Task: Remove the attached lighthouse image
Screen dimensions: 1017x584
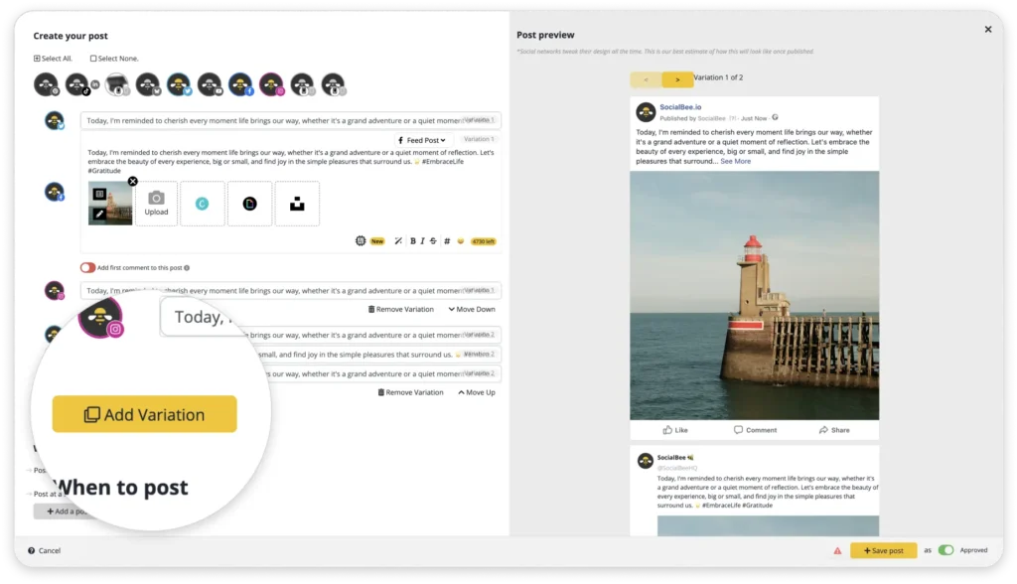Action: tap(133, 181)
